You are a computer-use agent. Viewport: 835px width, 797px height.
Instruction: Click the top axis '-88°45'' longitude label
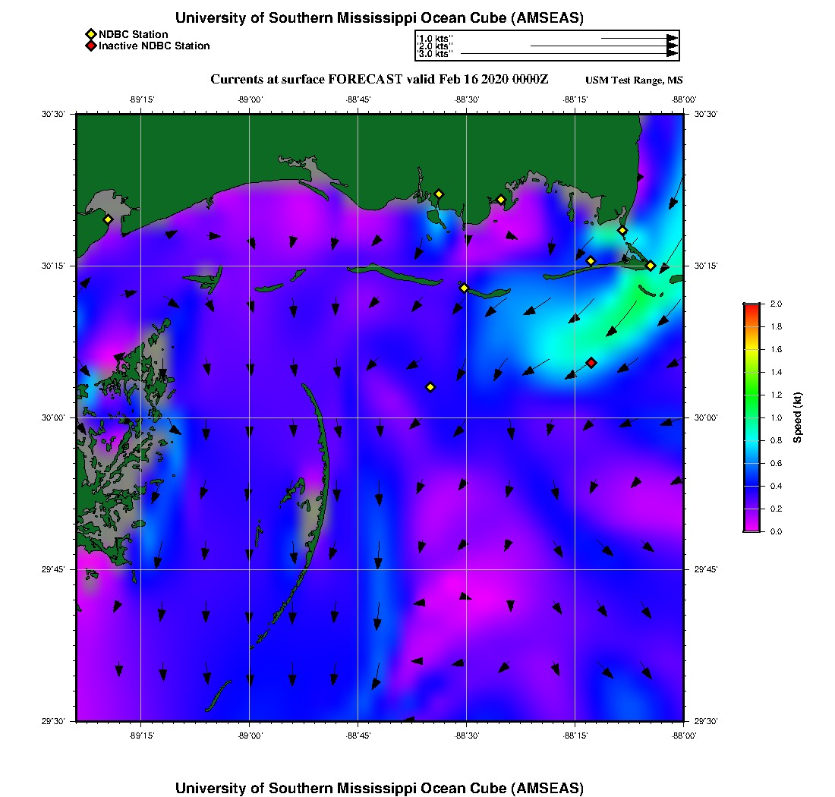coord(358,99)
